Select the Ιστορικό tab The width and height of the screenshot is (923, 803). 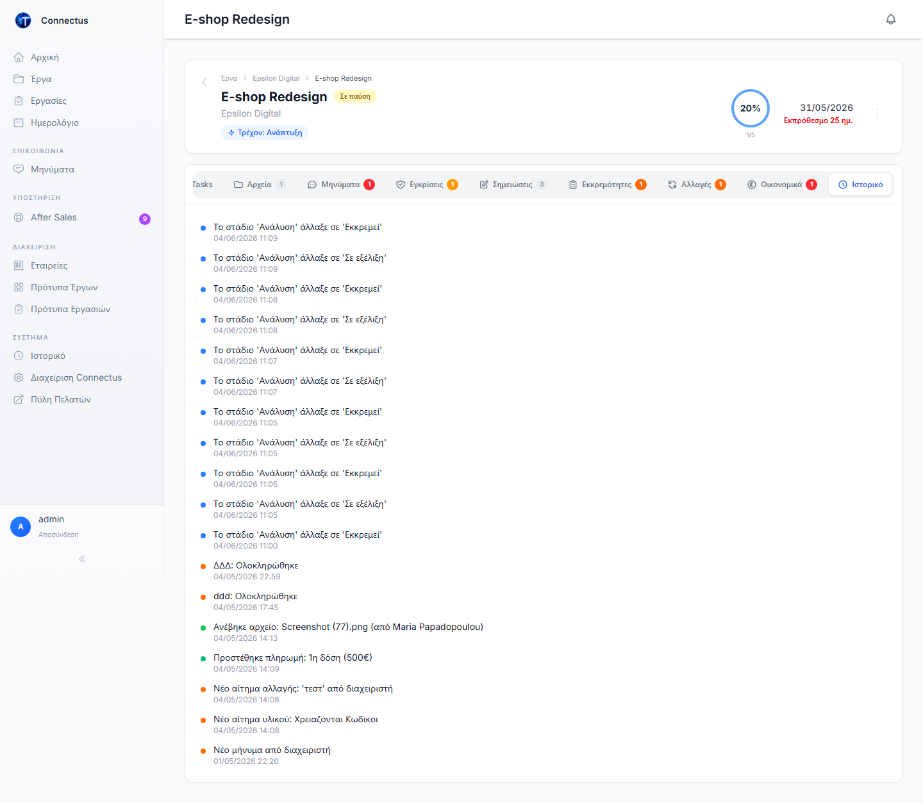tap(860, 185)
